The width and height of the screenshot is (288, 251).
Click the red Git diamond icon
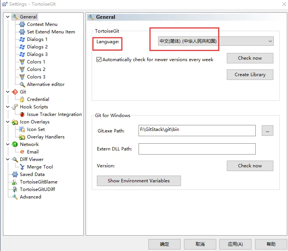[x=15, y=92]
